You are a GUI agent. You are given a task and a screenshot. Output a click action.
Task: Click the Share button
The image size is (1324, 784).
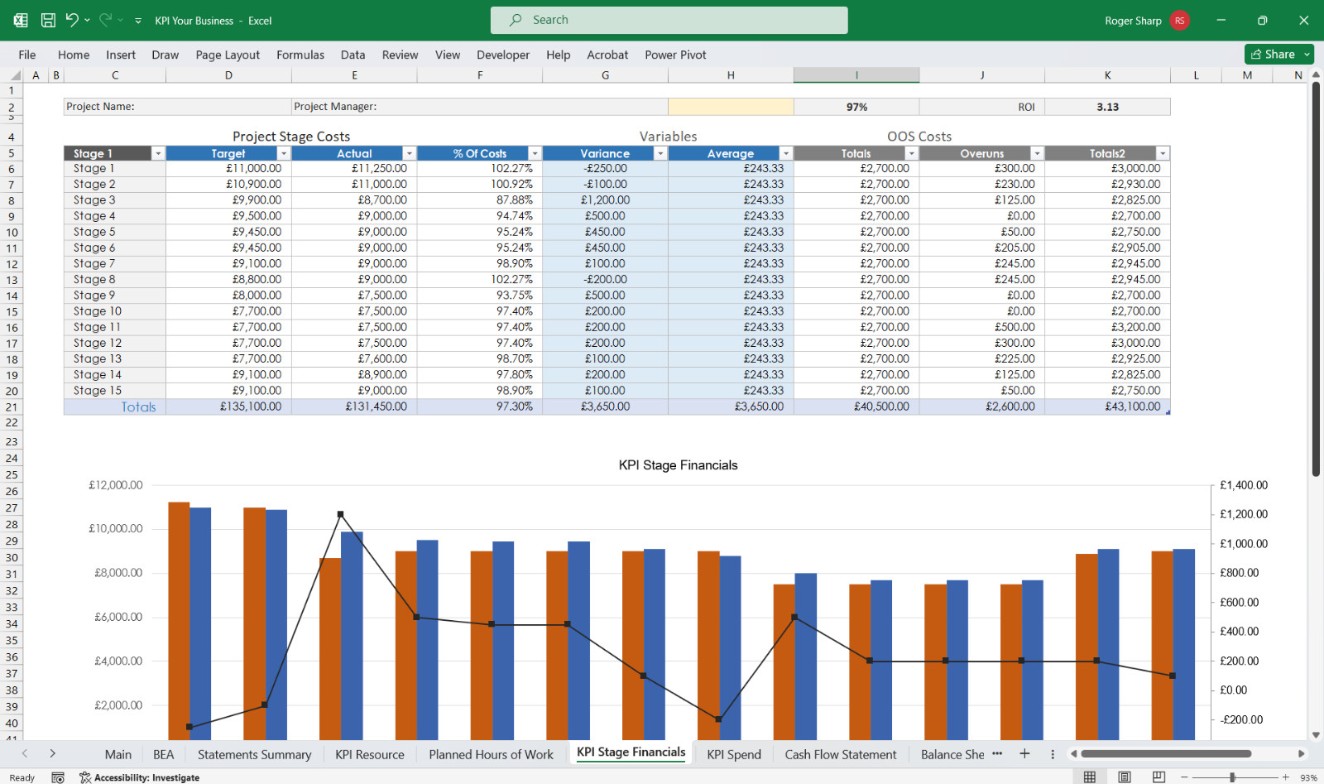[1279, 54]
